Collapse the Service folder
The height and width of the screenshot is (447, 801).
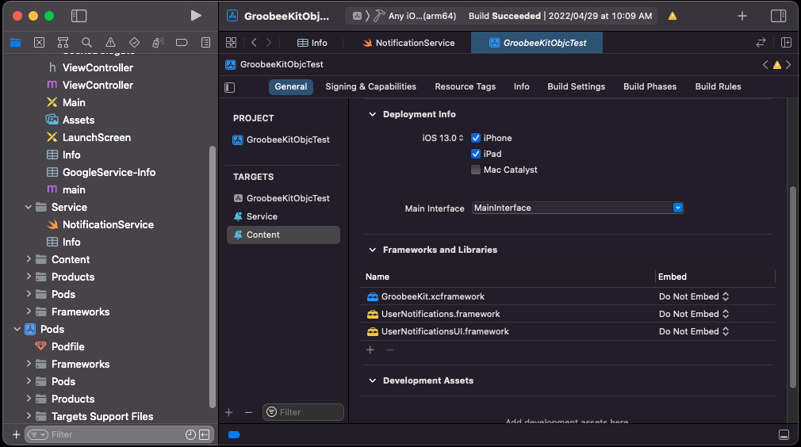pos(28,207)
